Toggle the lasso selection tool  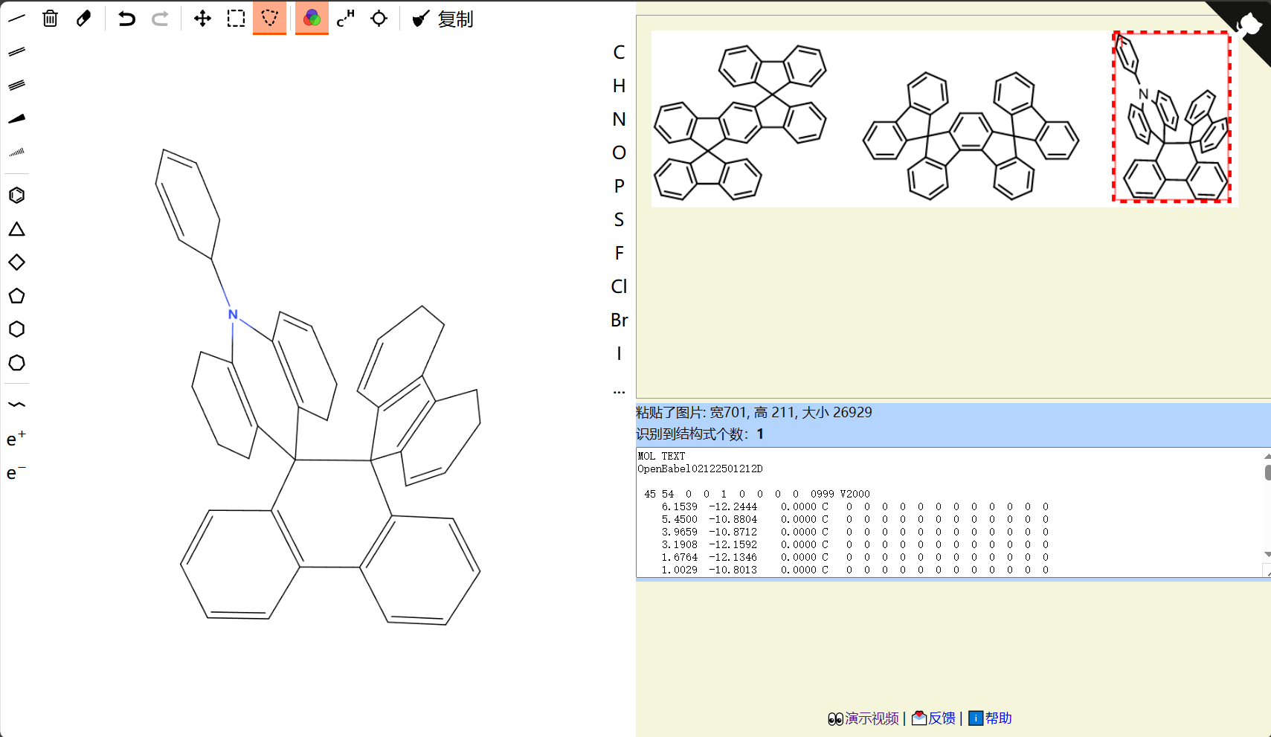(x=269, y=19)
